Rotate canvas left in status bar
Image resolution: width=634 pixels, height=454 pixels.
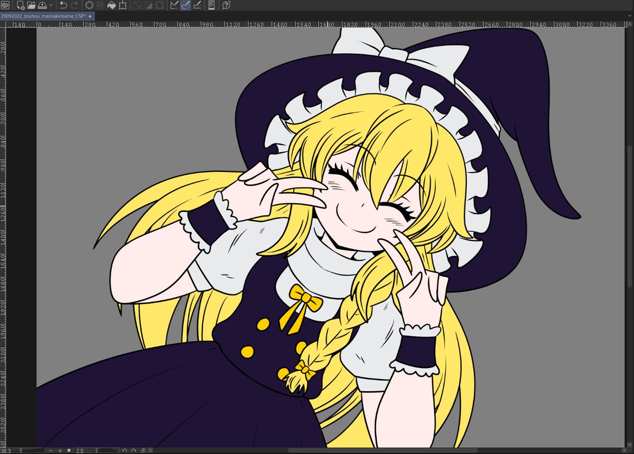[x=124, y=451]
